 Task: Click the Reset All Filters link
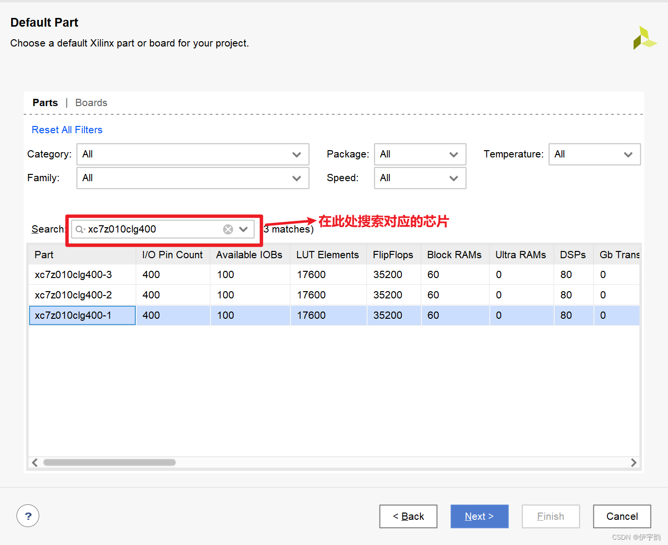pos(67,130)
